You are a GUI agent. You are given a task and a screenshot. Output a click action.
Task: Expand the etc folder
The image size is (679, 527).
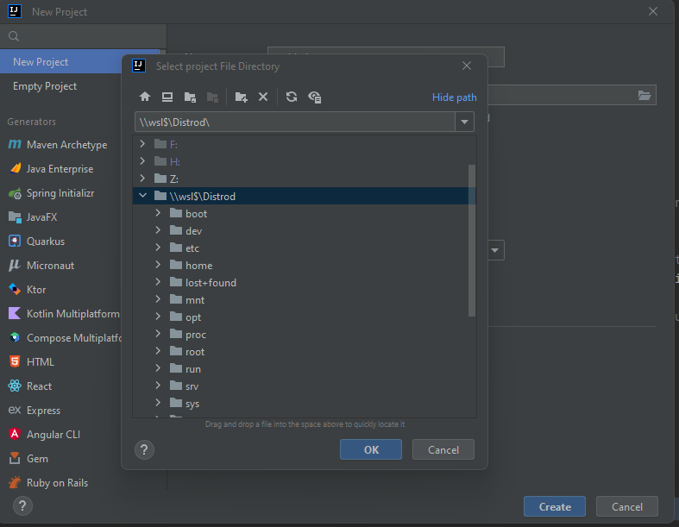158,248
